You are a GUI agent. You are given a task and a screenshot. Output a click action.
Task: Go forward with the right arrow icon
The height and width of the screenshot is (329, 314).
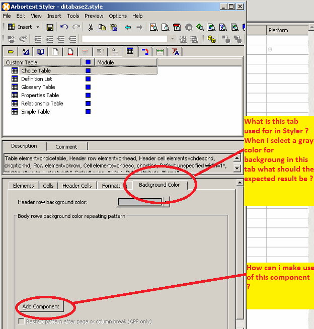point(139,27)
